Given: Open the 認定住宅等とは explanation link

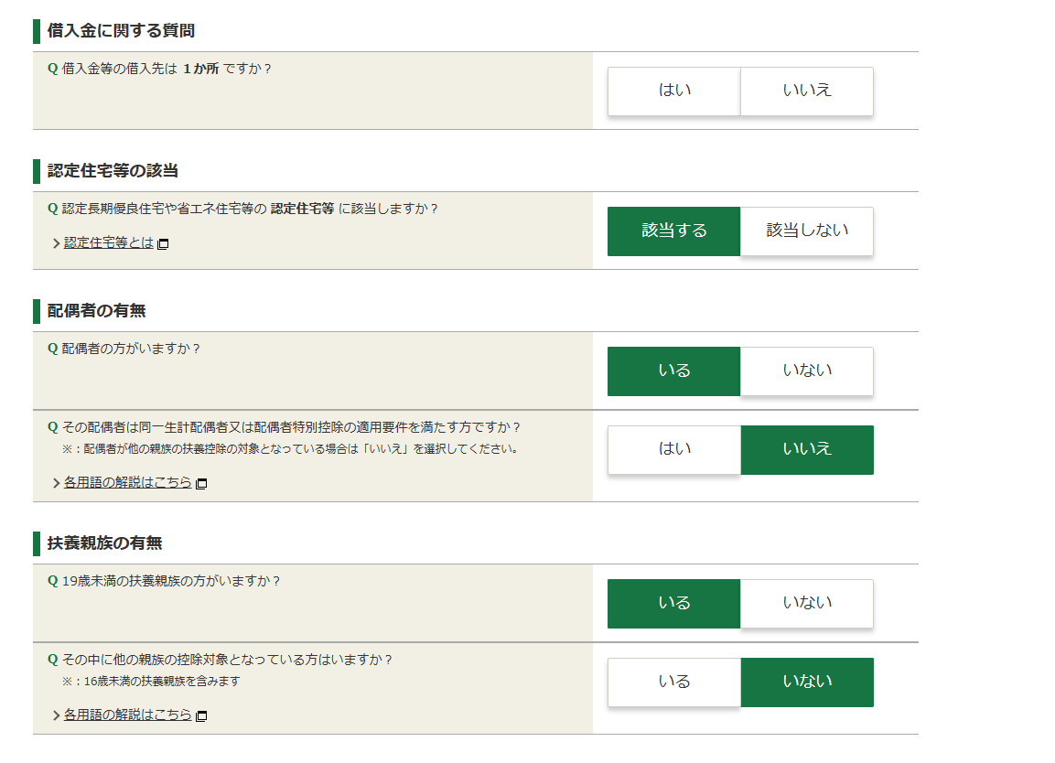Looking at the screenshot, I should [x=108, y=242].
